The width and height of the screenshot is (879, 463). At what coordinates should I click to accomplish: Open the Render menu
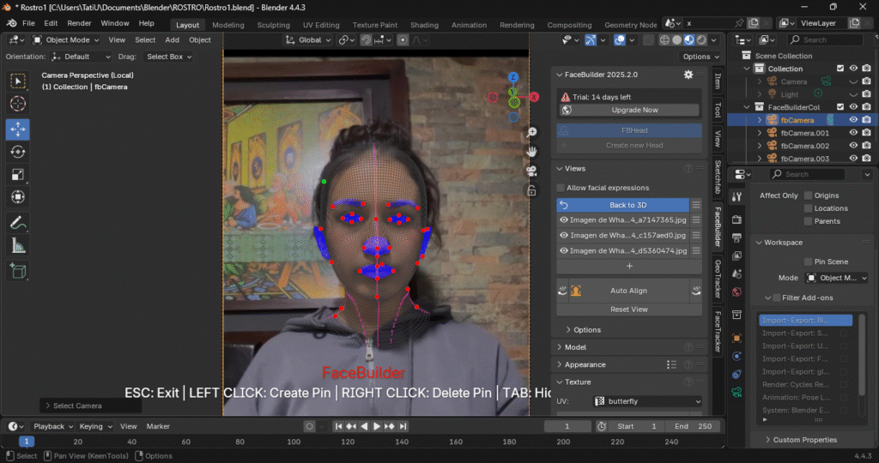click(79, 23)
